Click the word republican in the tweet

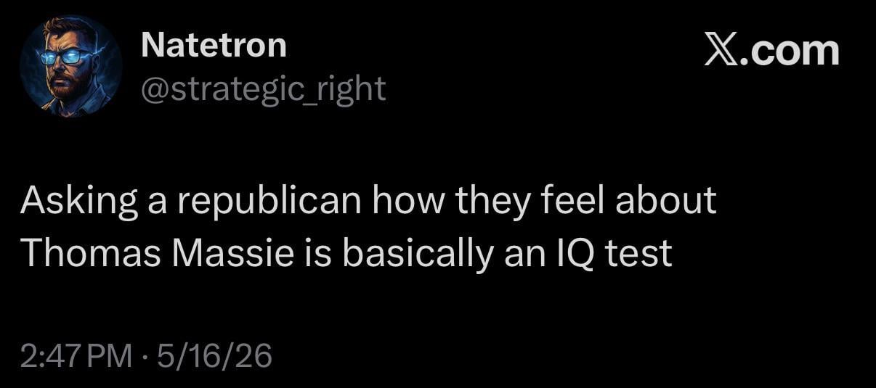coord(273,202)
